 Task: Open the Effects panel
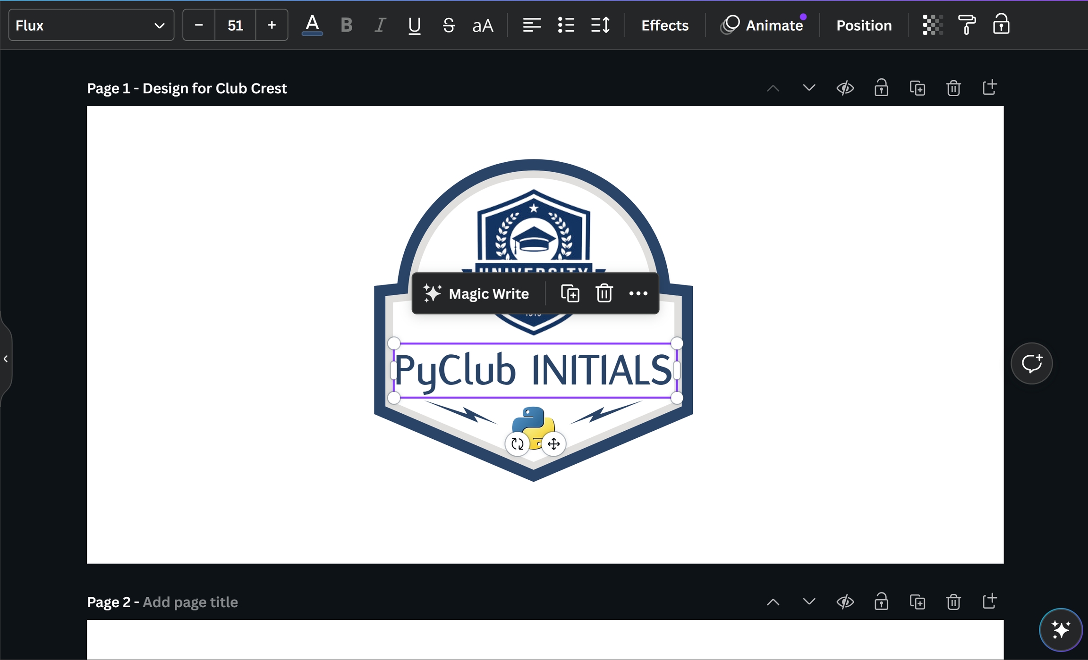[664, 25]
